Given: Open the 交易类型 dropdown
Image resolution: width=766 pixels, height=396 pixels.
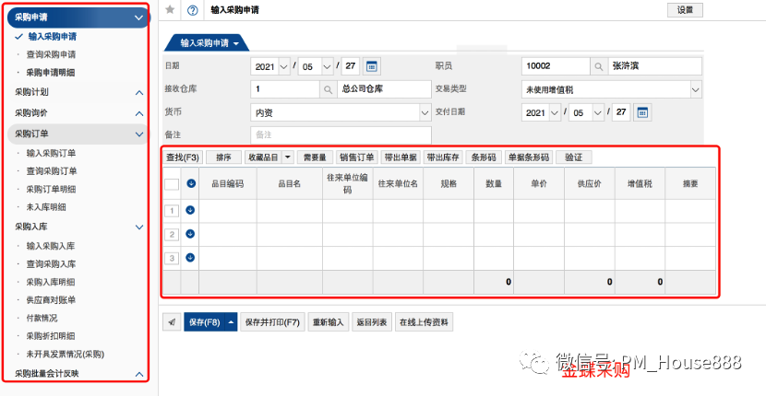Looking at the screenshot, I should [x=604, y=89].
